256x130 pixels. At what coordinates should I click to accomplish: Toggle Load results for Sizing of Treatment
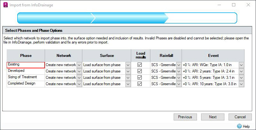pyautogui.click(x=139, y=78)
